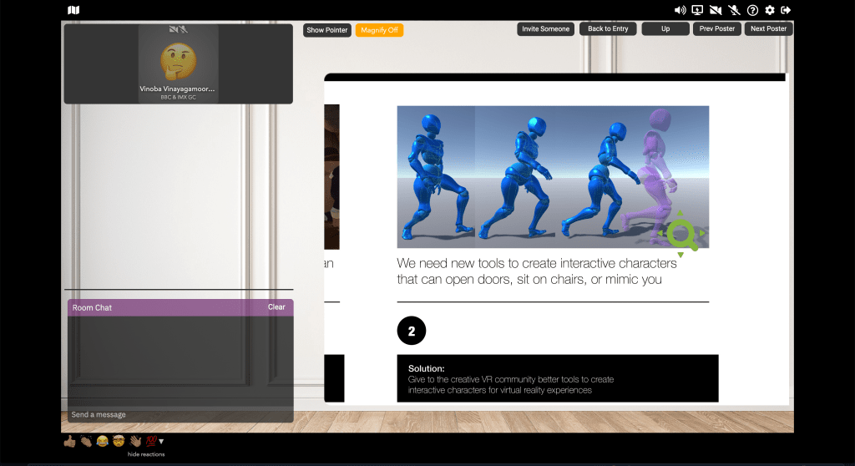Screen dimensions: 855x466
Task: Open settings with the gear icon
Action: (x=770, y=10)
